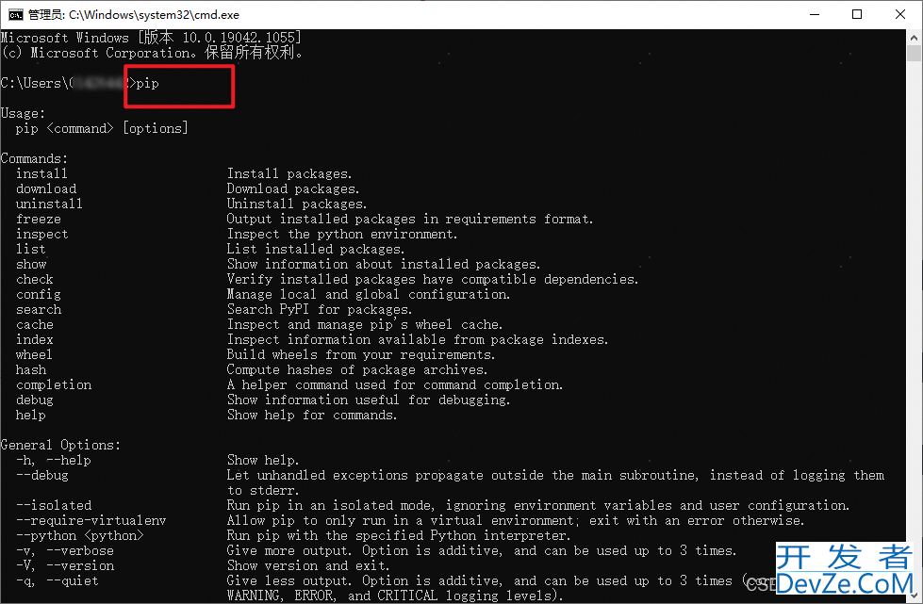Click the 'hash' command name
The height and width of the screenshot is (604, 923).
(30, 370)
